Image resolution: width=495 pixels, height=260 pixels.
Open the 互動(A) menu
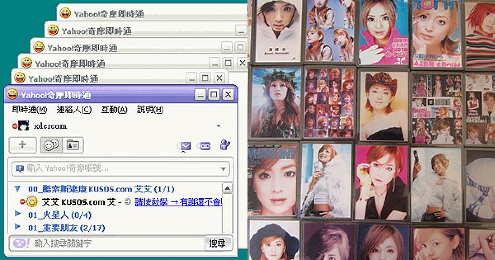click(x=114, y=109)
